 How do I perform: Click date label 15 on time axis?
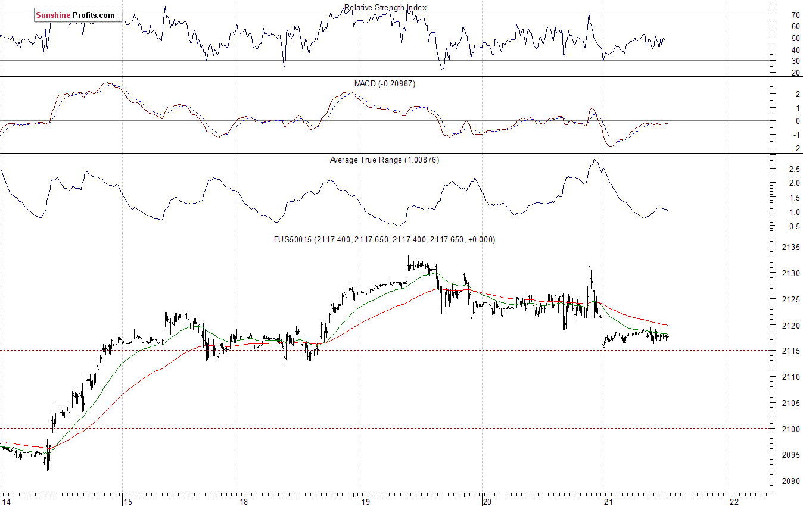coord(128,501)
